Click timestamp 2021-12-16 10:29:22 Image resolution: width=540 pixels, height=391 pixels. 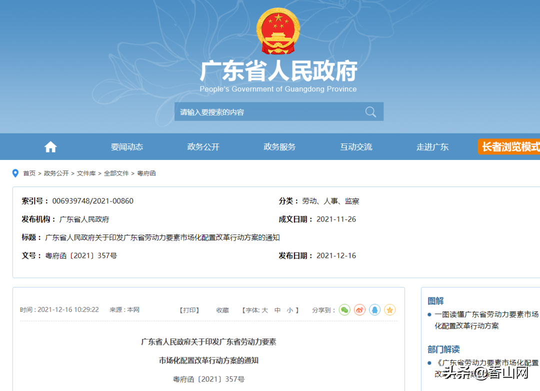click(68, 310)
